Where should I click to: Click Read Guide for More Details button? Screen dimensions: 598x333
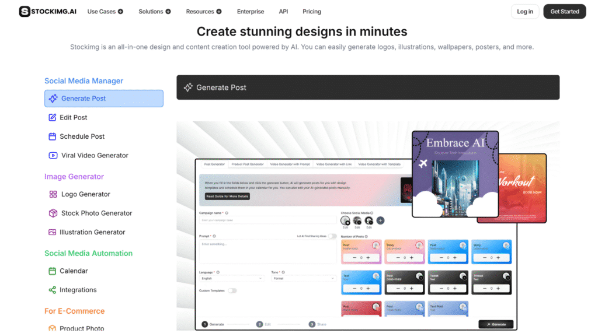[227, 196]
